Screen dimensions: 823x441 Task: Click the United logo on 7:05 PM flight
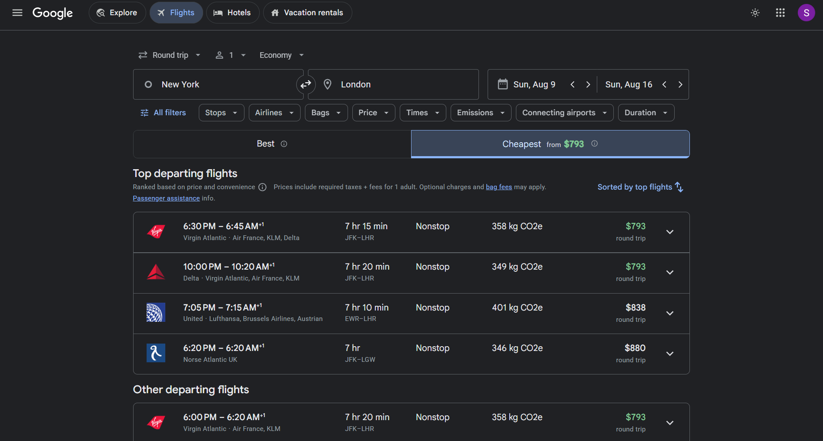pyautogui.click(x=156, y=313)
